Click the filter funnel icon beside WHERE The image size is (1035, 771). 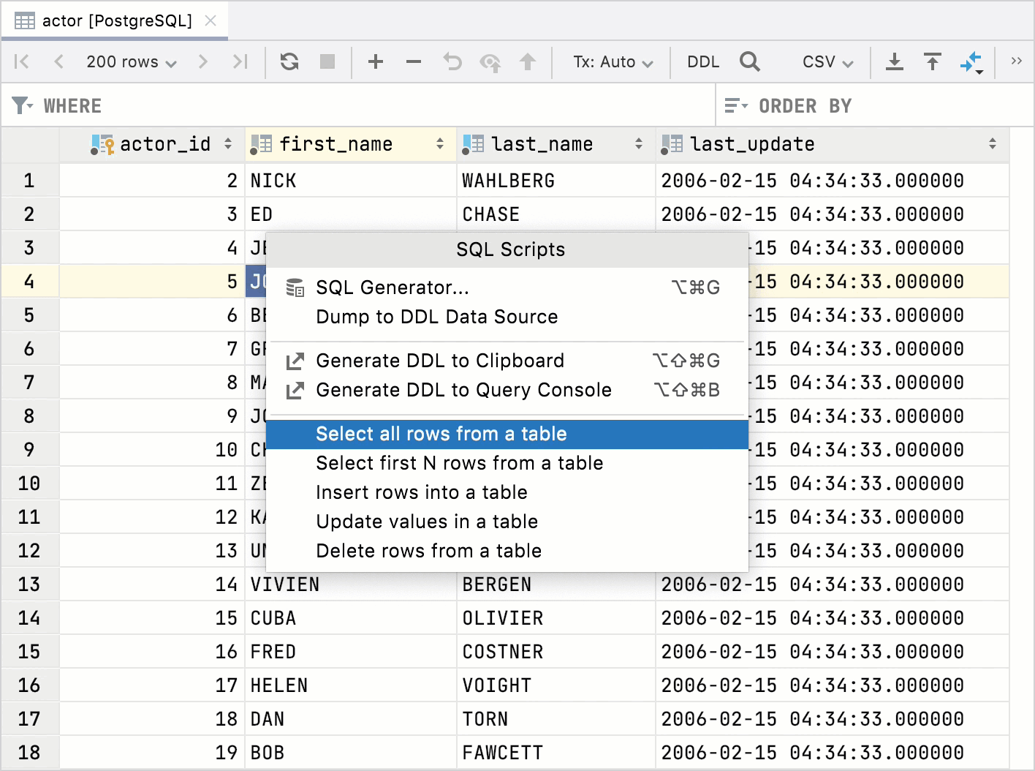coord(20,105)
